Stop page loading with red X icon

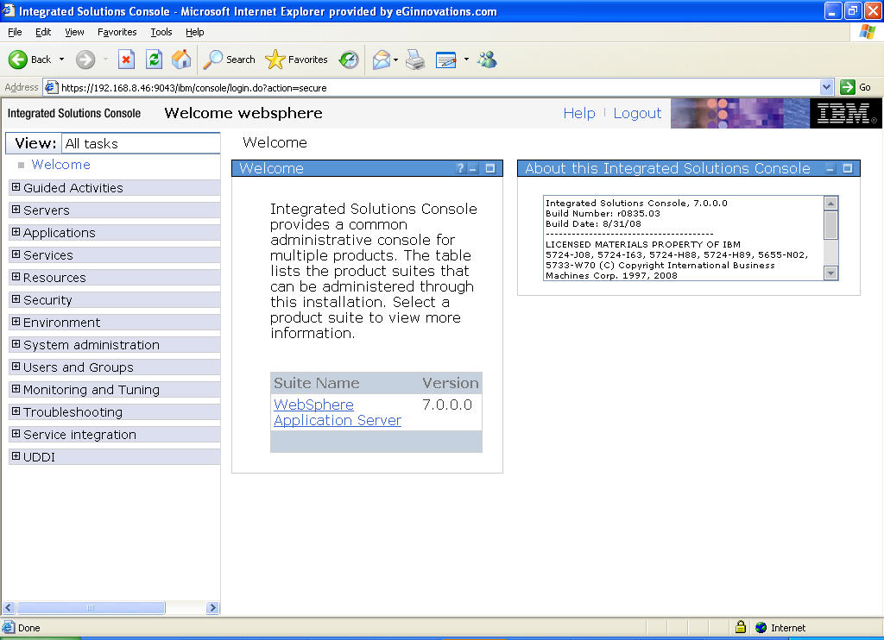click(x=126, y=60)
